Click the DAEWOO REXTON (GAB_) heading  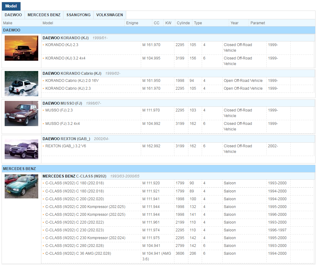click(66, 139)
